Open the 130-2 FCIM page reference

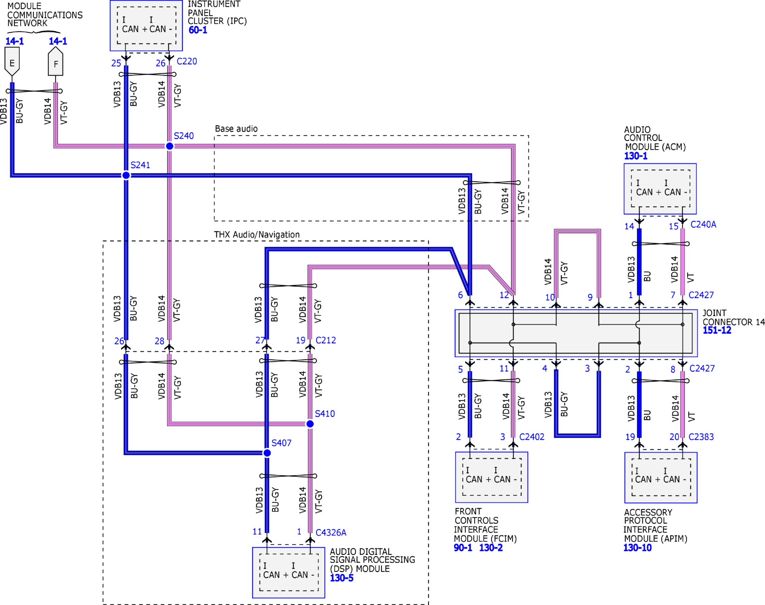coord(491,548)
